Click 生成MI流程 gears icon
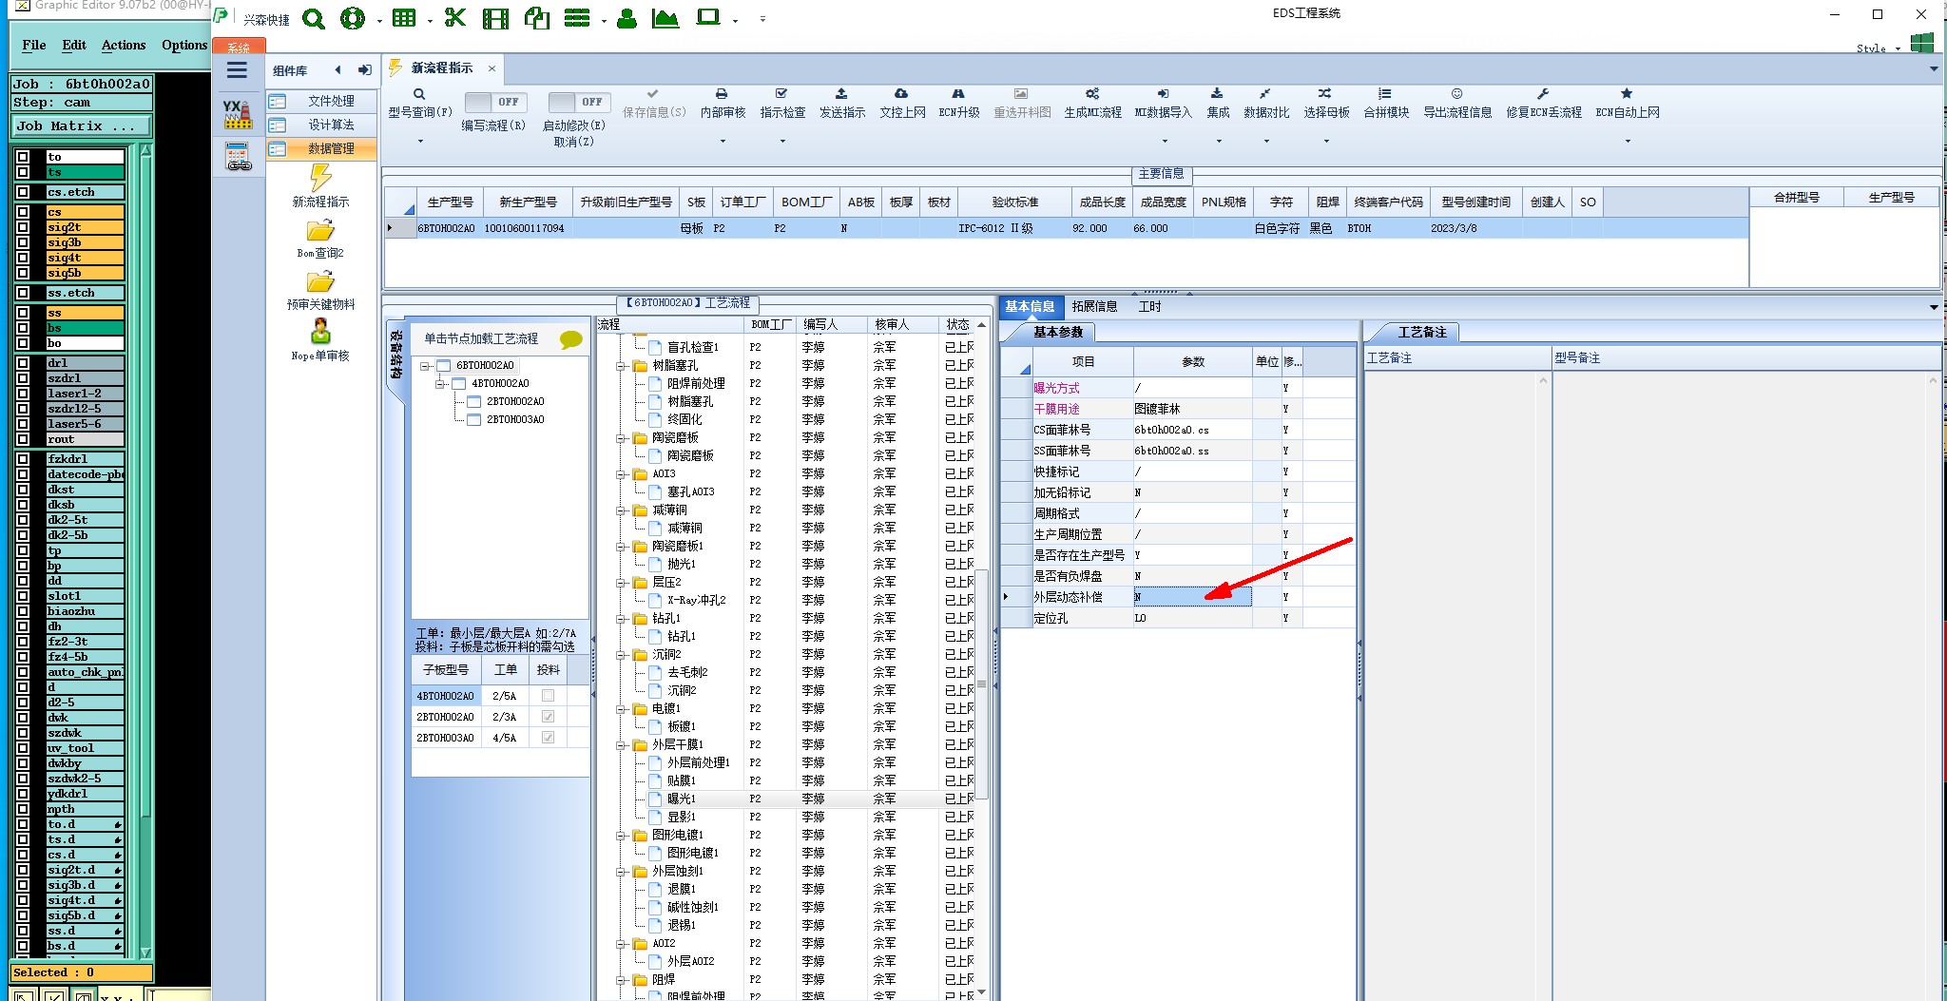 click(x=1092, y=94)
